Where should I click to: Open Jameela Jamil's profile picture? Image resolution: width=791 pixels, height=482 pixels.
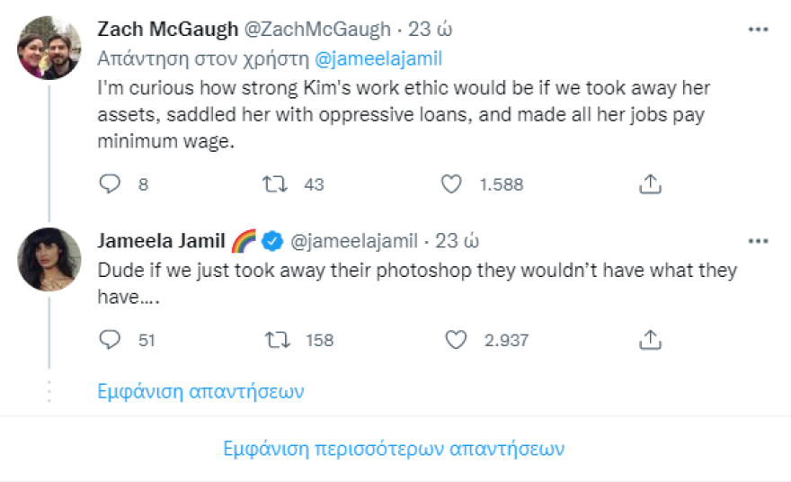point(49,260)
